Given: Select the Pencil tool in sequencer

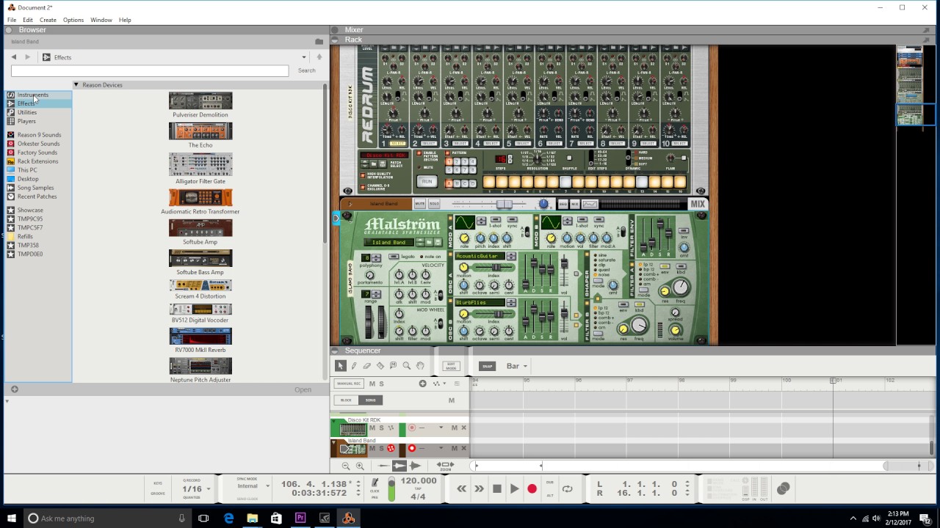Looking at the screenshot, I should 354,366.
